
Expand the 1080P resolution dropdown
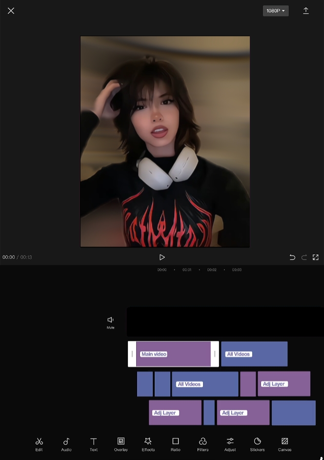pos(276,11)
